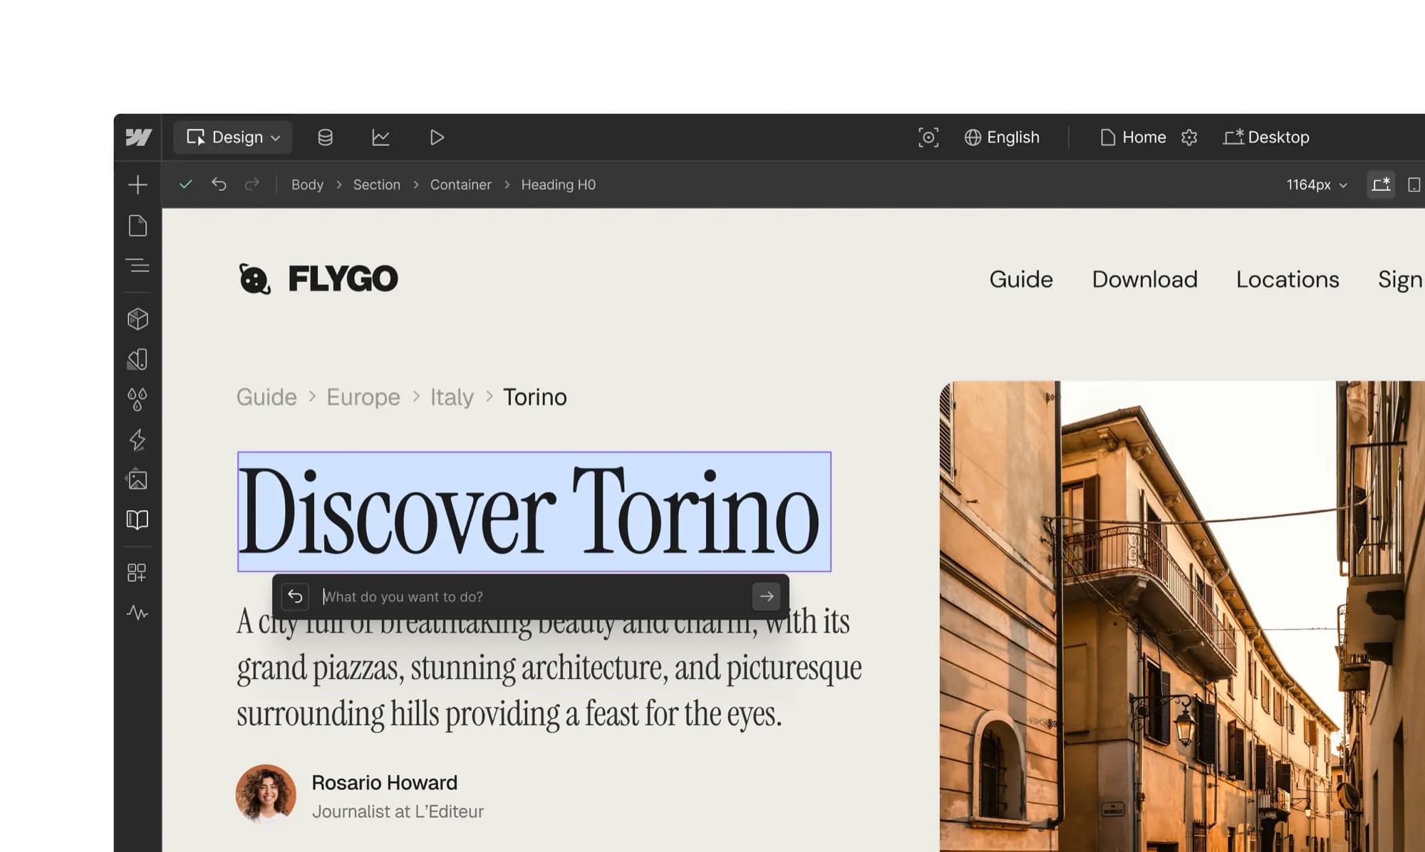Open the Pages panel icon
Screen dimensions: 1425x852
pyautogui.click(x=138, y=226)
